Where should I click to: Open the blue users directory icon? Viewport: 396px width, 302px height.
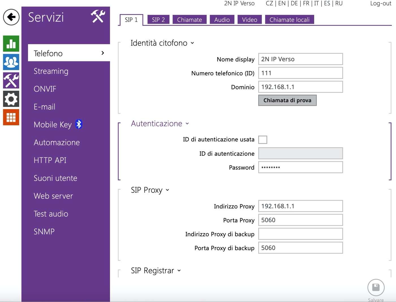click(11, 62)
